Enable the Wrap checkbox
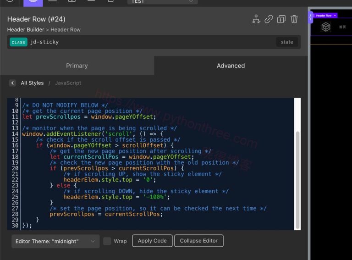 (107, 241)
